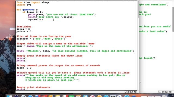Click 'Ln: 8' in front window status bar

pyautogui.click(x=127, y=92)
